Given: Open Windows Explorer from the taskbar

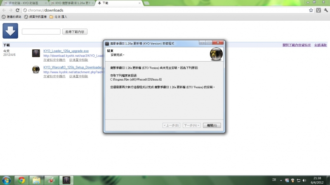Looking at the screenshot, I should [36, 180].
